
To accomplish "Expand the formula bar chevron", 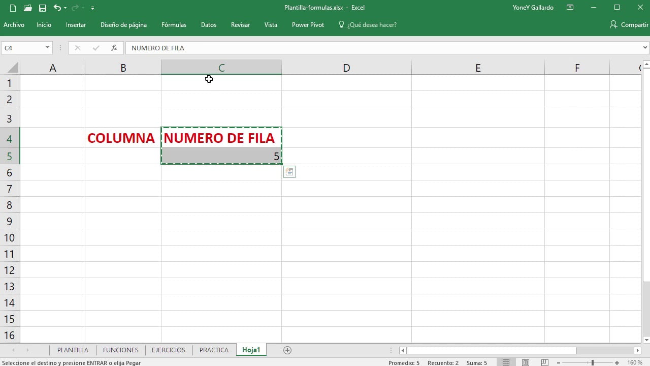I will pos(645,48).
